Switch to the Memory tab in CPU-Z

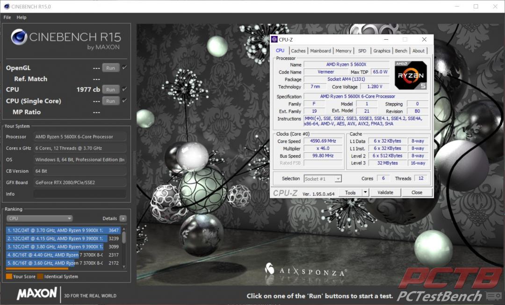coord(343,51)
